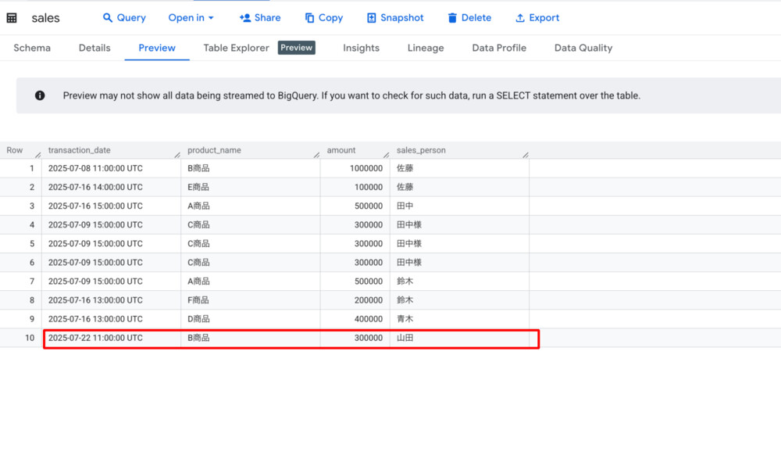Click the sales table grid icon
The height and width of the screenshot is (459, 781).
click(x=12, y=18)
